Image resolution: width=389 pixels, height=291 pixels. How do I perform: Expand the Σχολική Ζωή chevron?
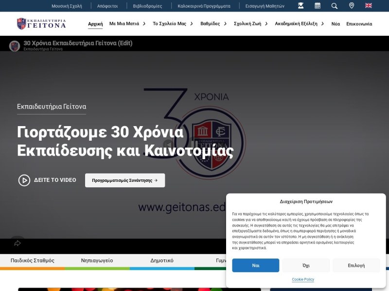[266, 24]
